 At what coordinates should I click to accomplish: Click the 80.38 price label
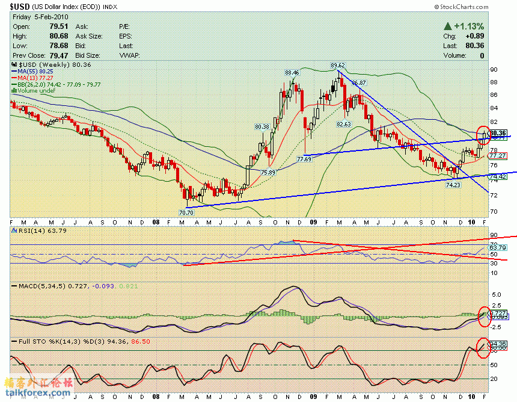coord(262,126)
